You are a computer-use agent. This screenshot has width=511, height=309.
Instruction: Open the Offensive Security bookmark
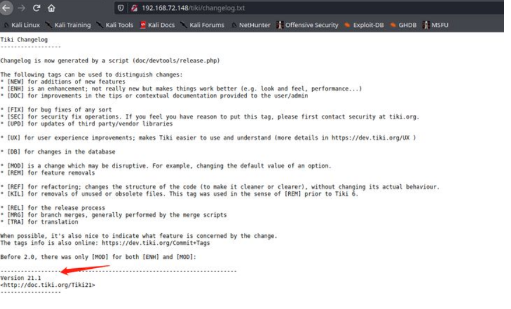(x=308, y=25)
